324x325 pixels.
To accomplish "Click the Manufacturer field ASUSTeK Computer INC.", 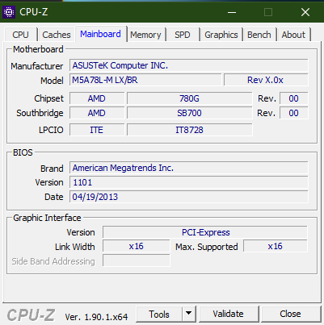I will tap(188, 65).
